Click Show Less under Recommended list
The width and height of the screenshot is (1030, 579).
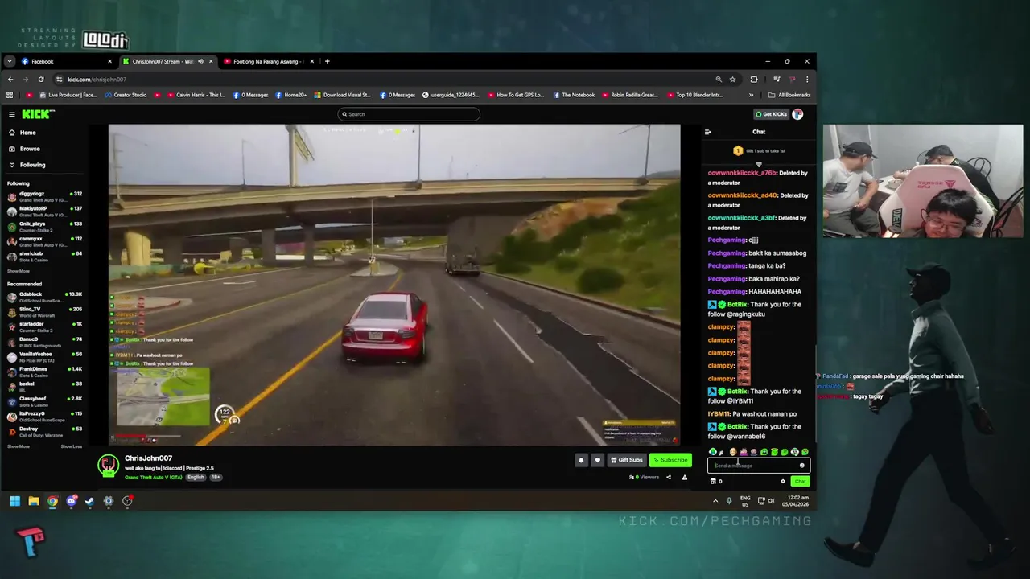72,446
